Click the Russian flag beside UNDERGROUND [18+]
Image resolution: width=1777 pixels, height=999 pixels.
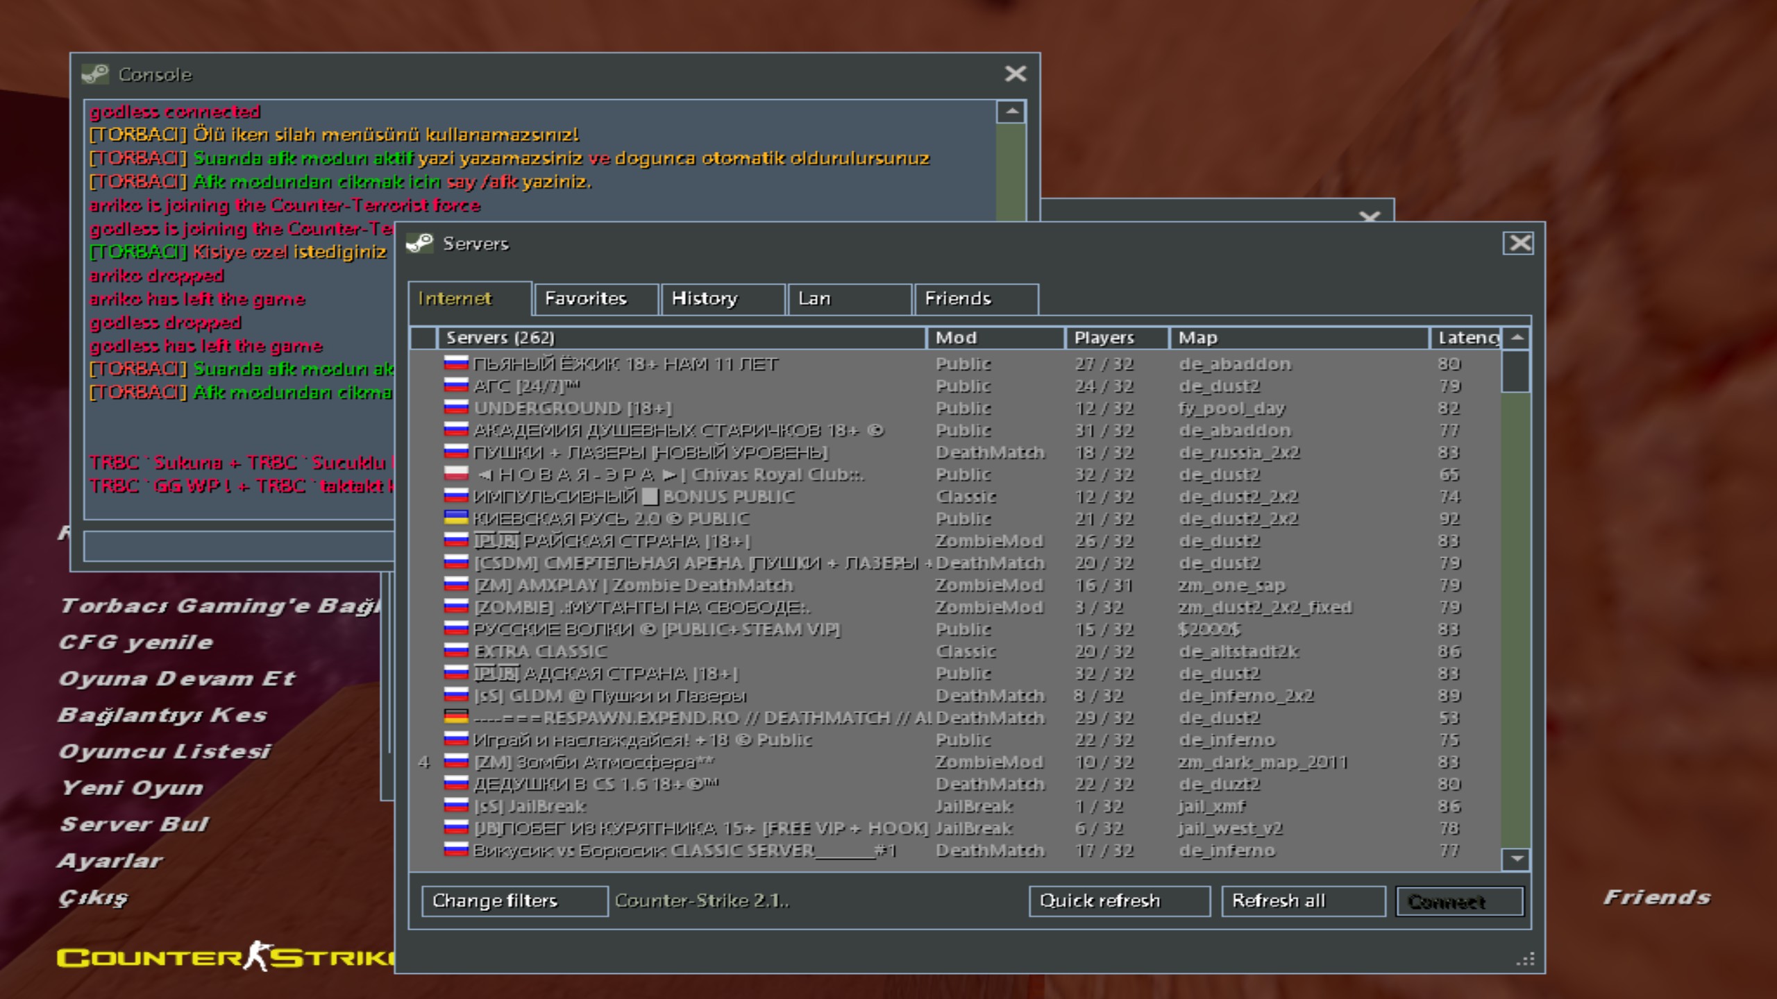[x=456, y=407]
